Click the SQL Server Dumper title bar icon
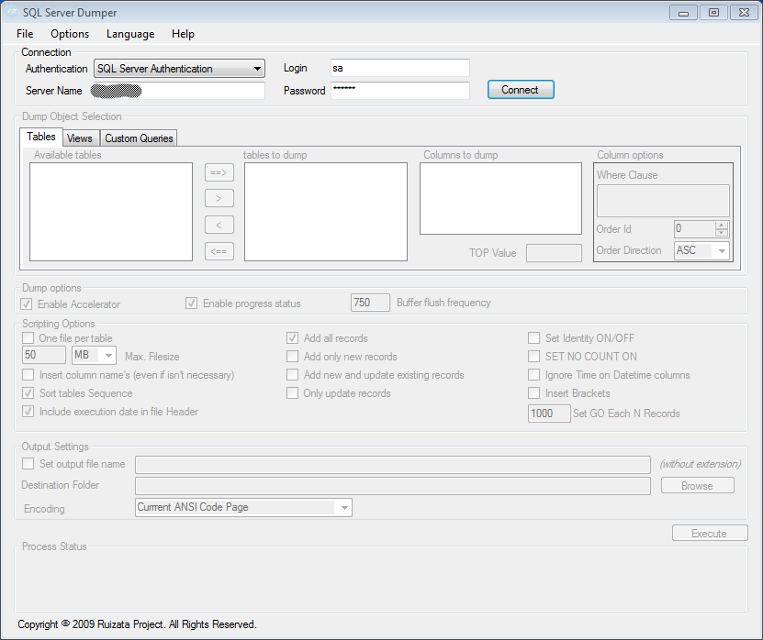 (x=13, y=12)
